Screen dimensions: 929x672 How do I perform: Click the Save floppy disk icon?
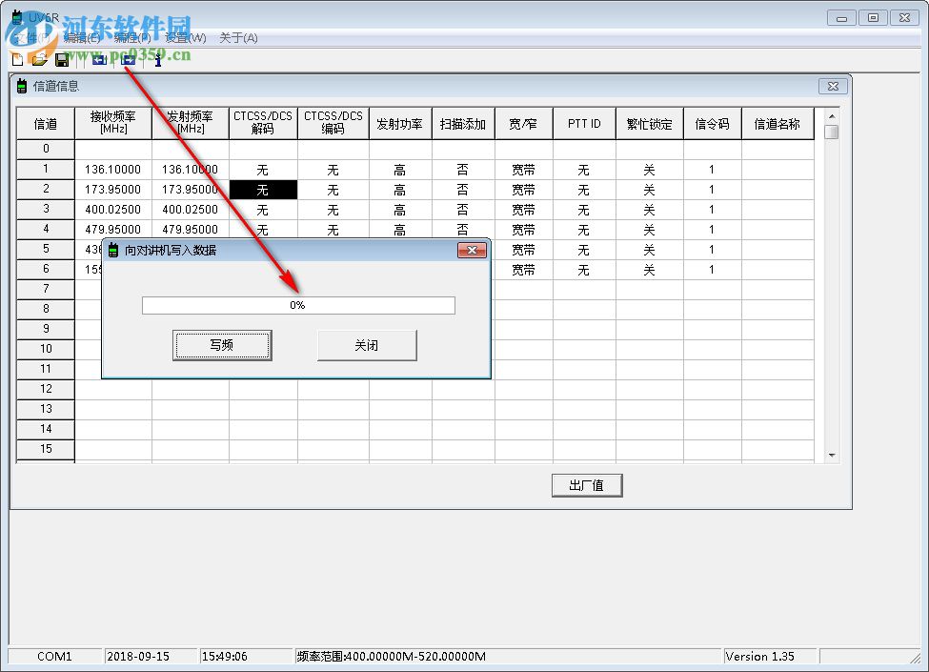point(62,59)
